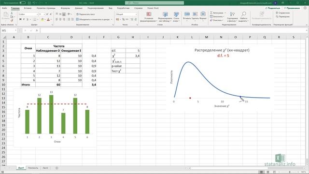Viewport: 309px width, 174px height.
Task: Click the Decrease Font Size icon
Action: point(51,14)
